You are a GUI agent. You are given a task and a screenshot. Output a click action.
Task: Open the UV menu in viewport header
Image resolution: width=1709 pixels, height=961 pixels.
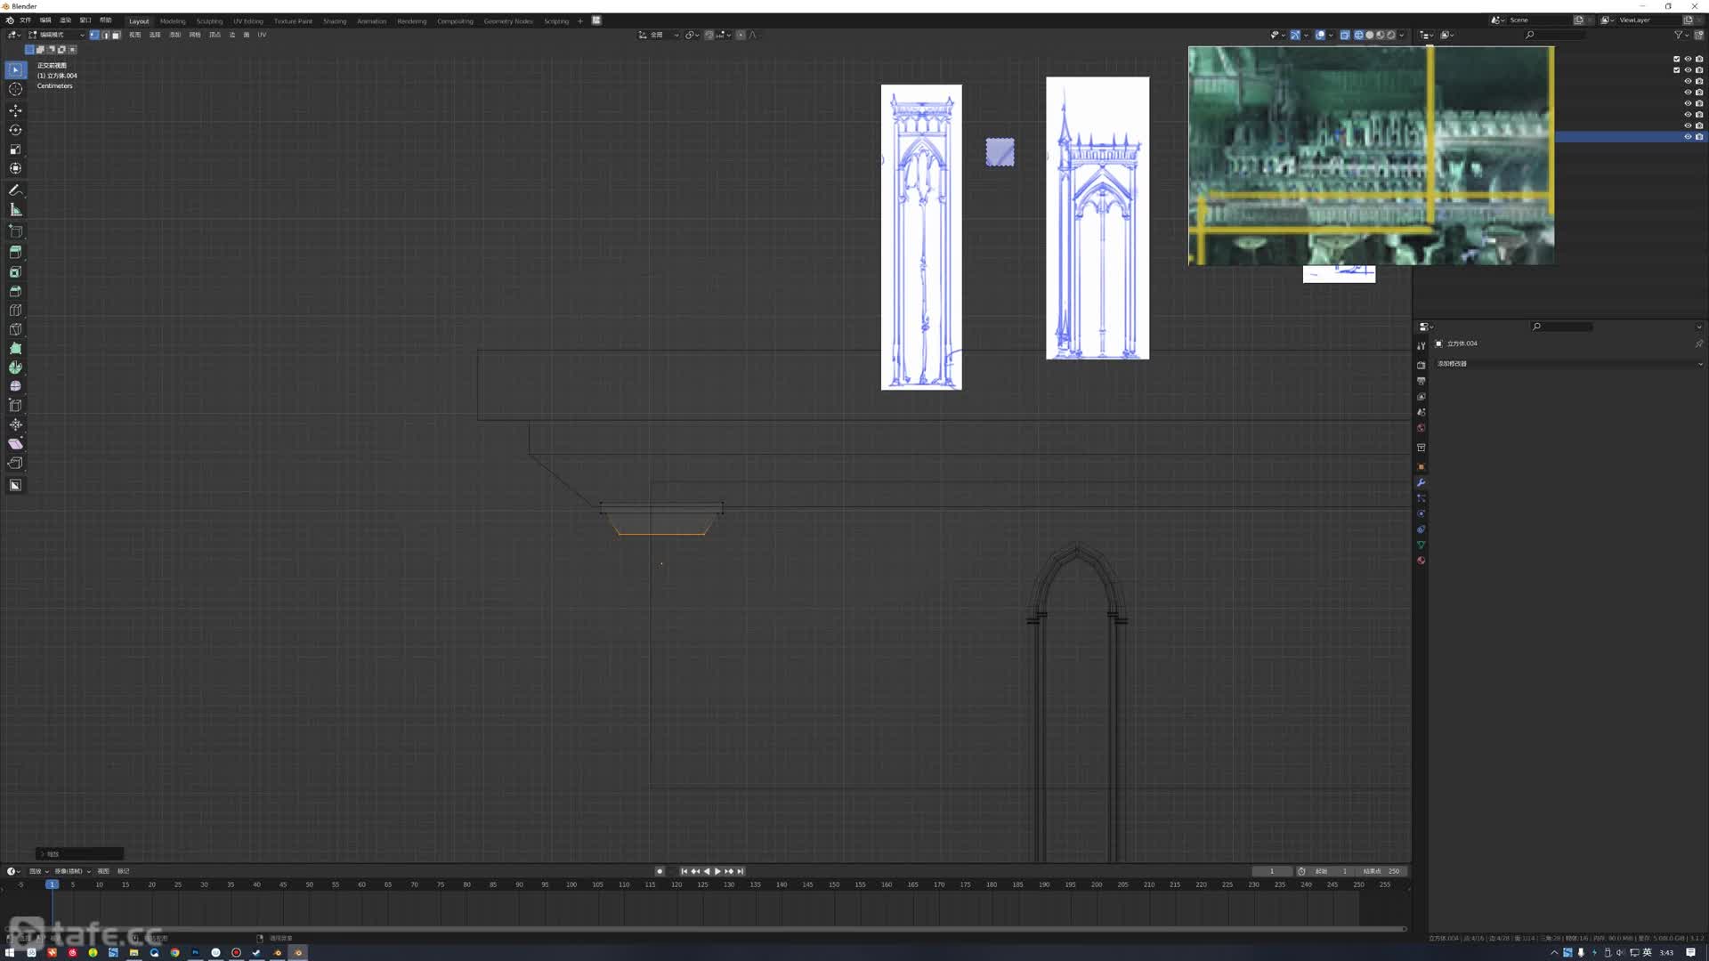tap(262, 35)
